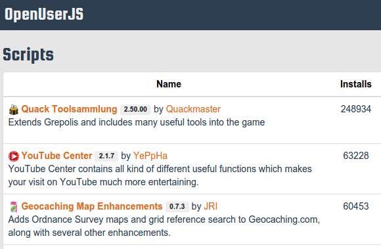Sort scripts by the Installs column

(x=356, y=84)
